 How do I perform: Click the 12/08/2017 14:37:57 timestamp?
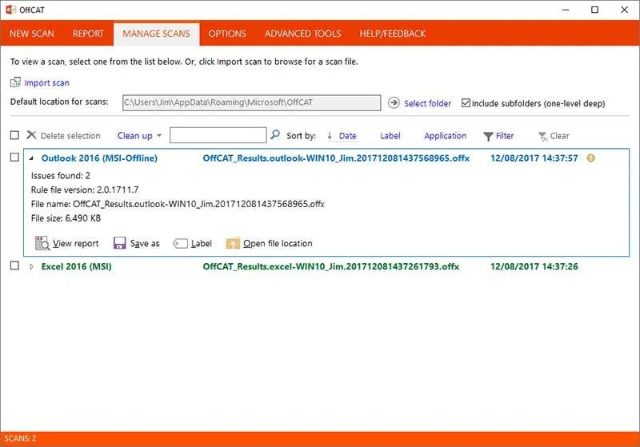point(534,158)
